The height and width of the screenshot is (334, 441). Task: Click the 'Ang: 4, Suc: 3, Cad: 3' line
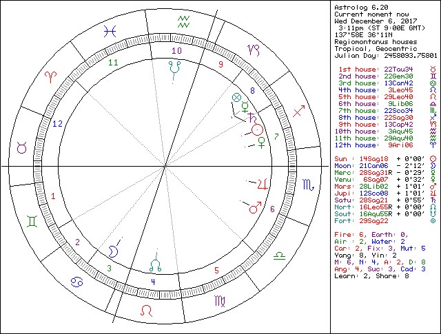pos(380,269)
